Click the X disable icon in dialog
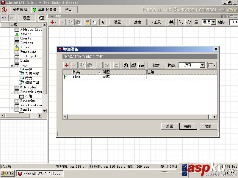 (x=107, y=65)
